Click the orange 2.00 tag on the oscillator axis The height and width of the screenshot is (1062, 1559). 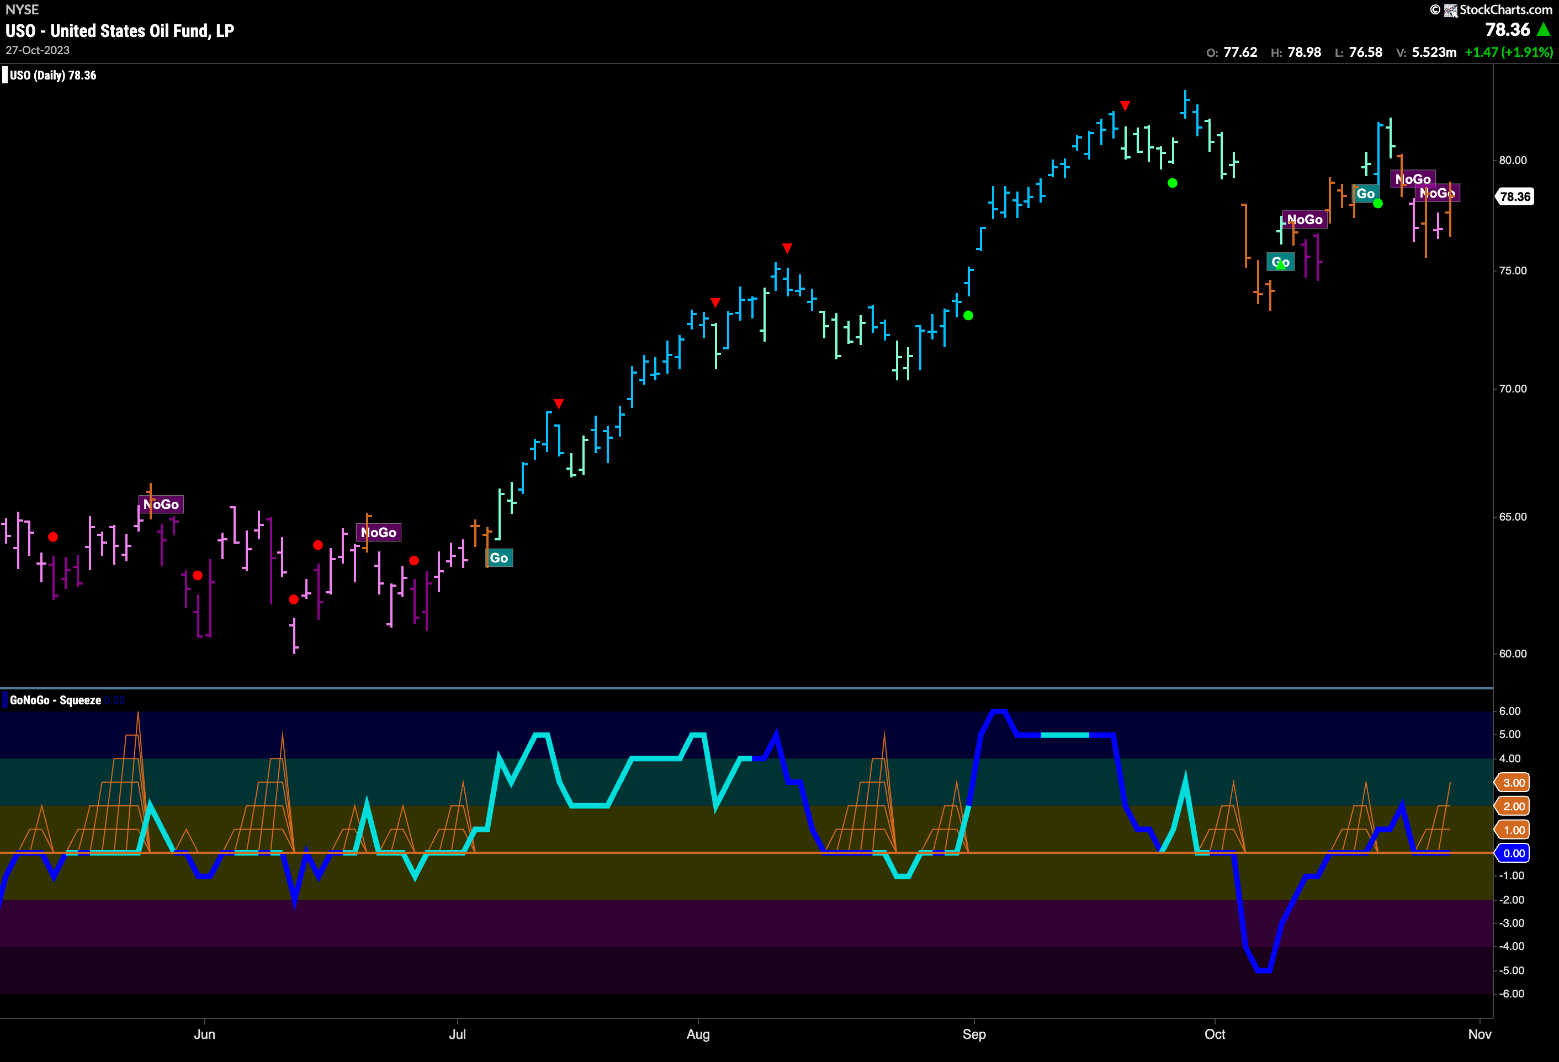tap(1513, 806)
